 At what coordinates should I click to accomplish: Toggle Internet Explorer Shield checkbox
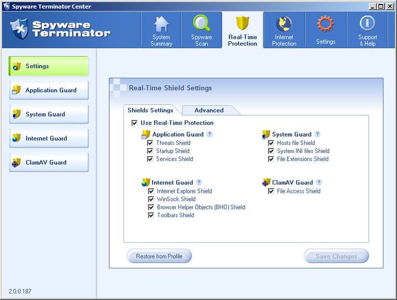151,191
